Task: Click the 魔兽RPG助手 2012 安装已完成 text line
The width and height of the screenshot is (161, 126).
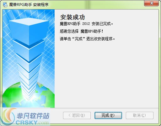Action: point(86,24)
